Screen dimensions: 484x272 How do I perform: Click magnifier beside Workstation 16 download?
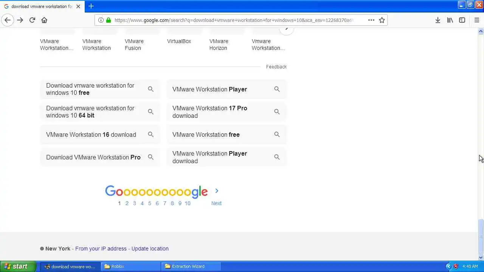150,134
